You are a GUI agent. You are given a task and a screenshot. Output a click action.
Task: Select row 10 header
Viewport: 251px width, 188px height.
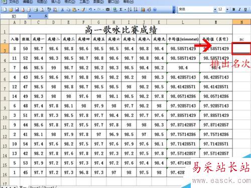click(x=5, y=115)
